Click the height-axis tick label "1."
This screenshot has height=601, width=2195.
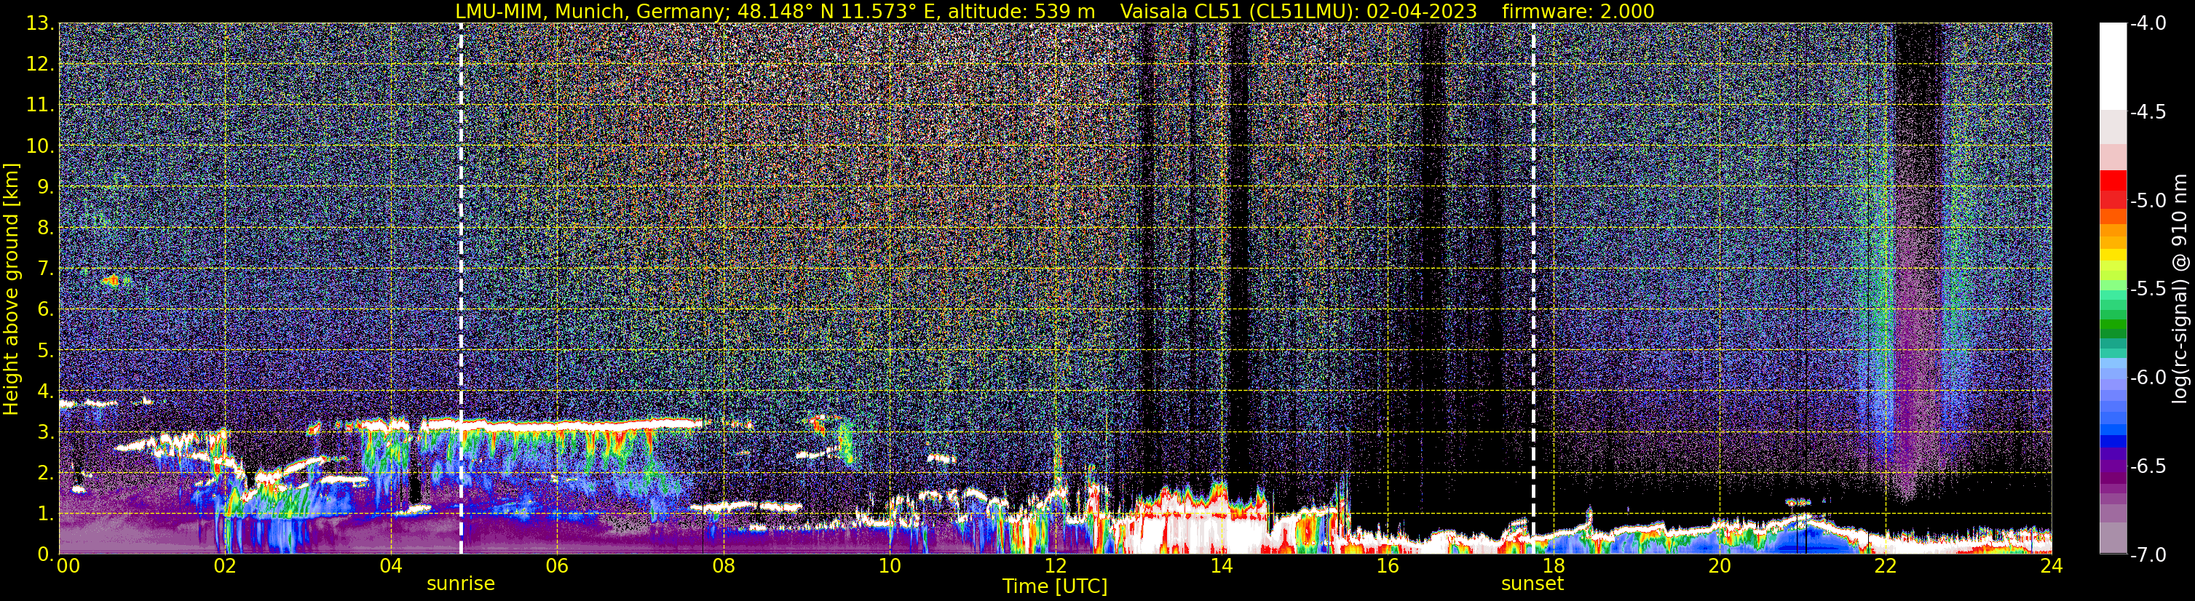point(46,513)
